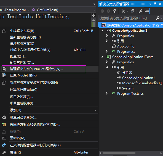This screenshot has width=163, height=156.
Task: Click the add to source control icon
Action: pyautogui.click(x=4, y=125)
